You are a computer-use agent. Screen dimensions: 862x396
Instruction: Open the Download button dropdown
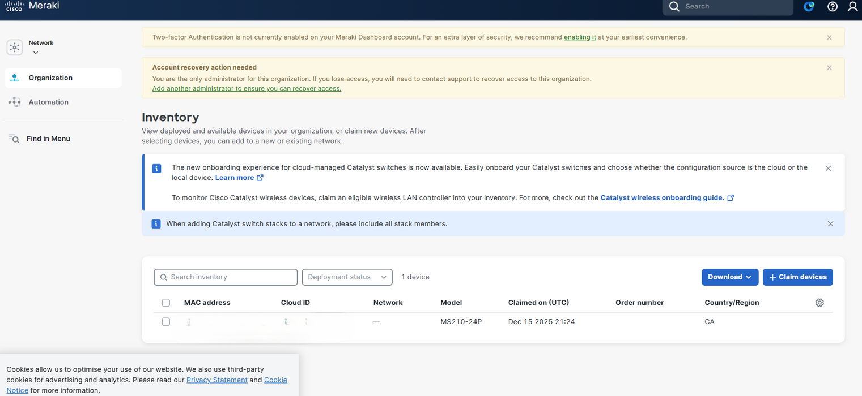[x=729, y=277]
